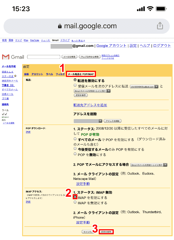This screenshot has width=174, height=240.
Task: Click the アドレスを削除 button
Action: pyautogui.click(x=113, y=121)
